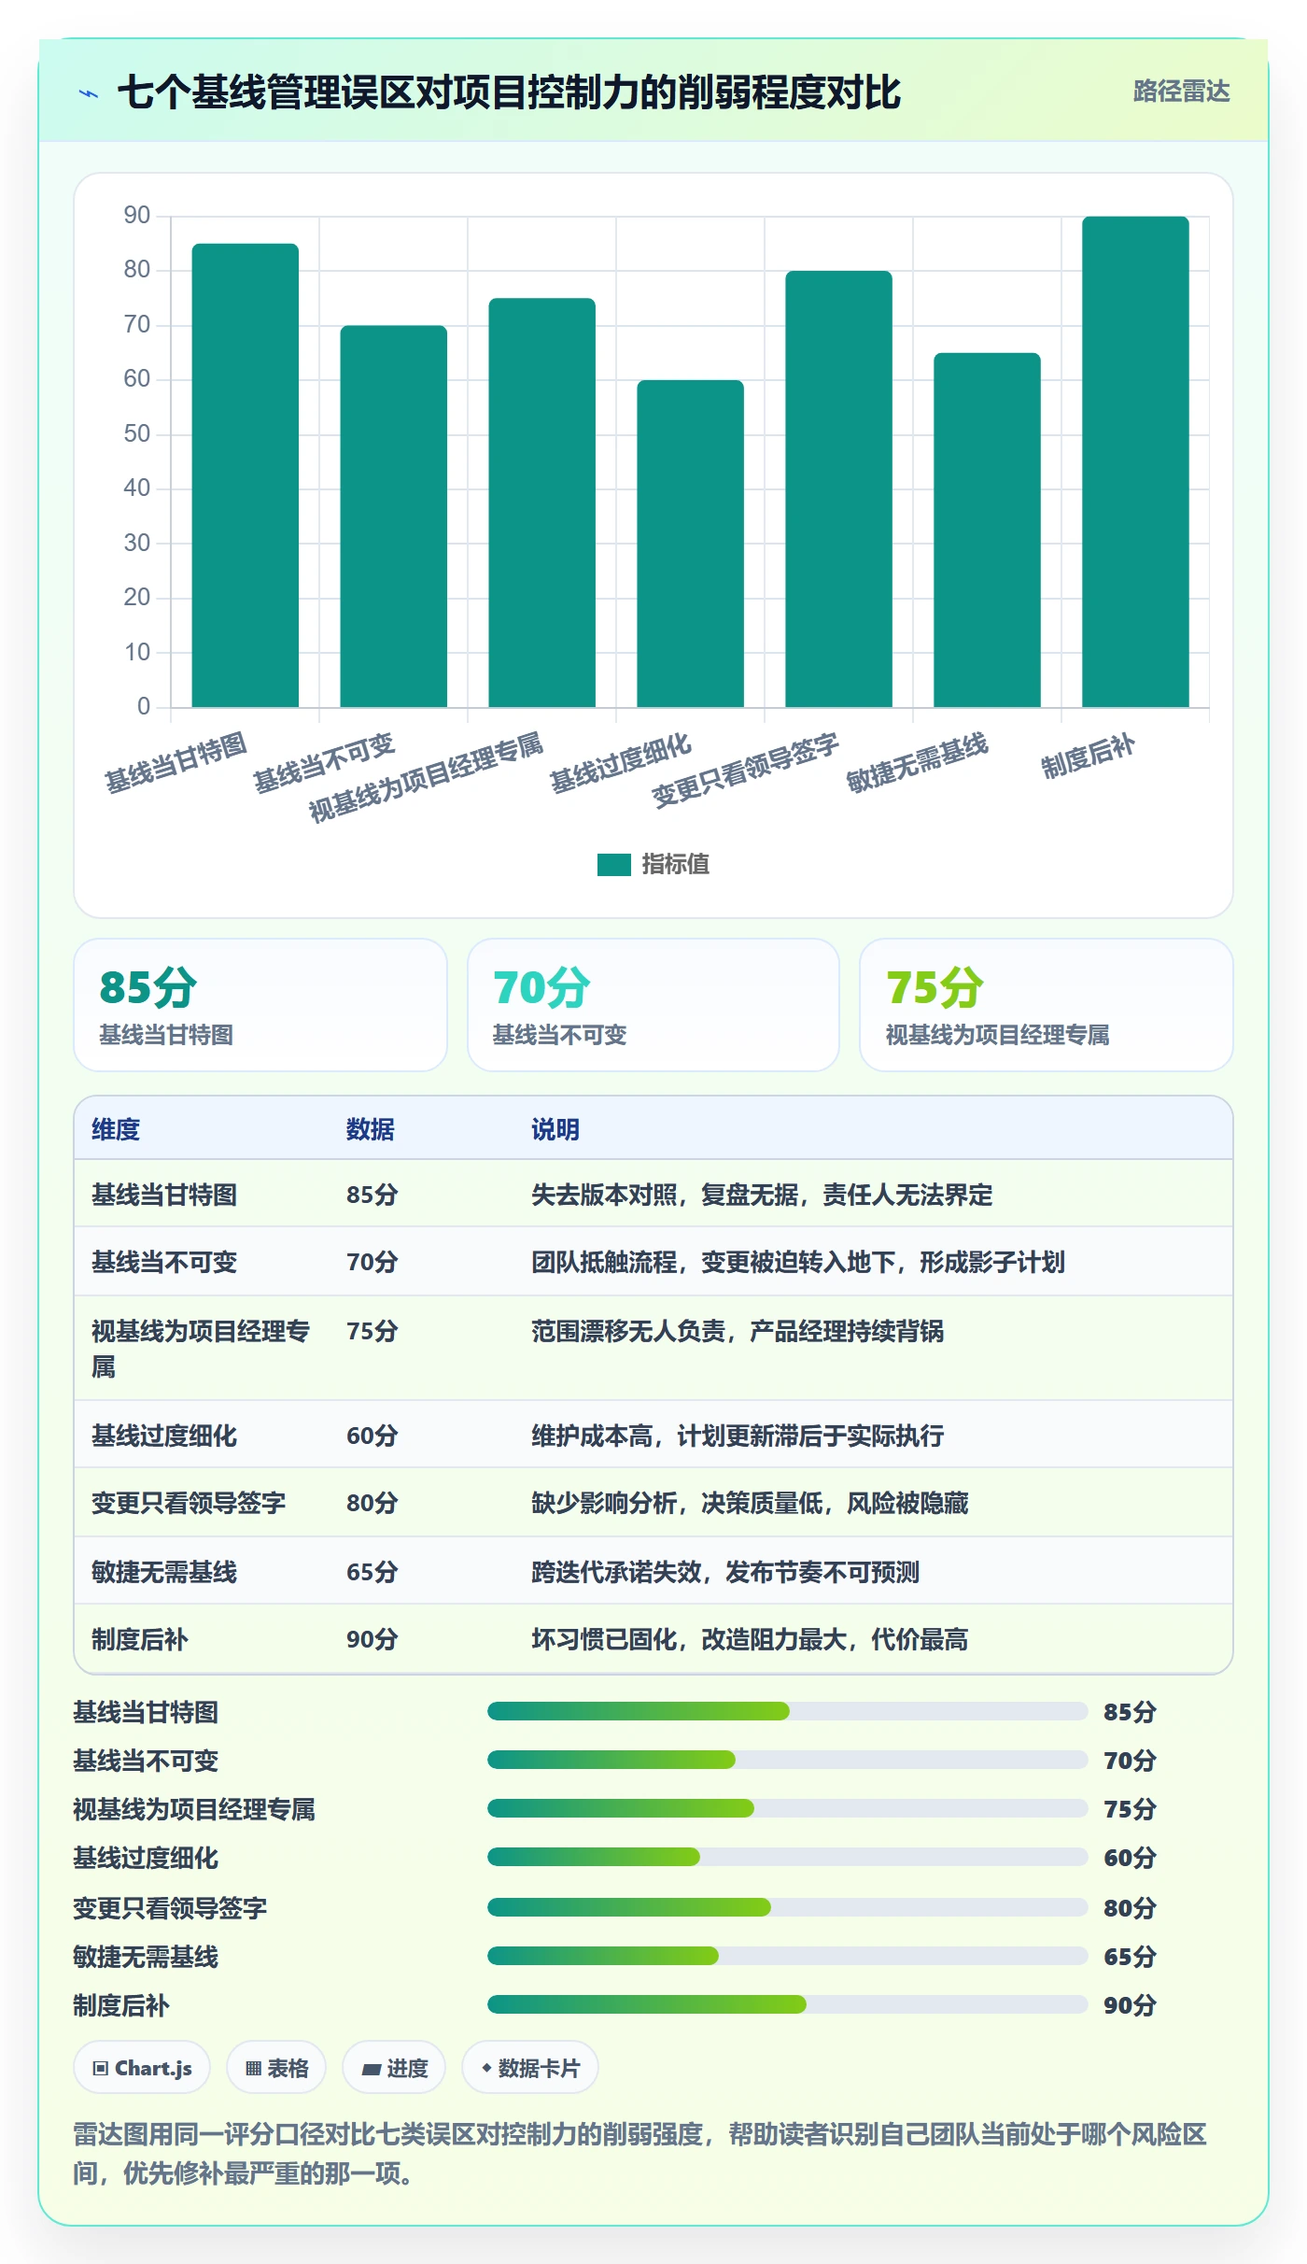Image resolution: width=1307 pixels, height=2264 pixels.
Task: Click the footer paragraph about 雷达图
Action: [640, 2154]
